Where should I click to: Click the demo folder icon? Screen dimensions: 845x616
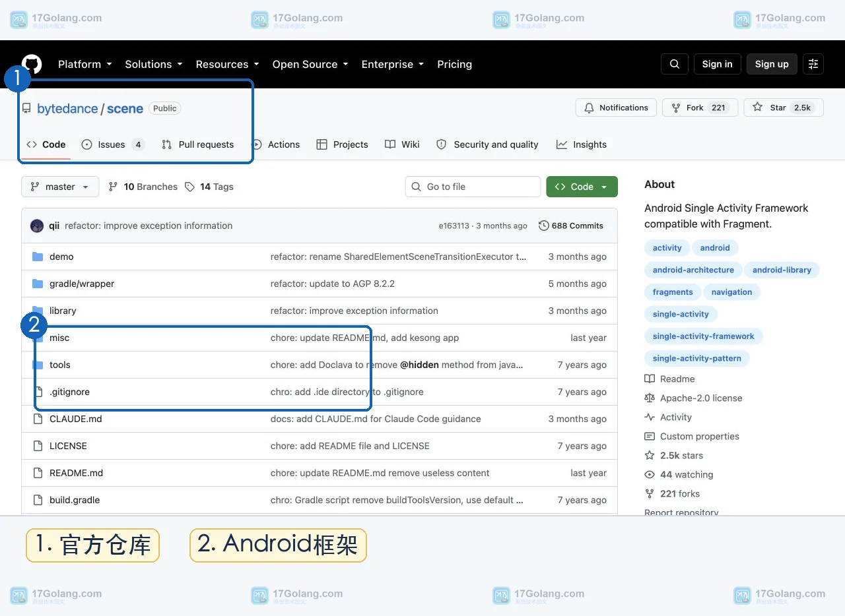coord(38,257)
